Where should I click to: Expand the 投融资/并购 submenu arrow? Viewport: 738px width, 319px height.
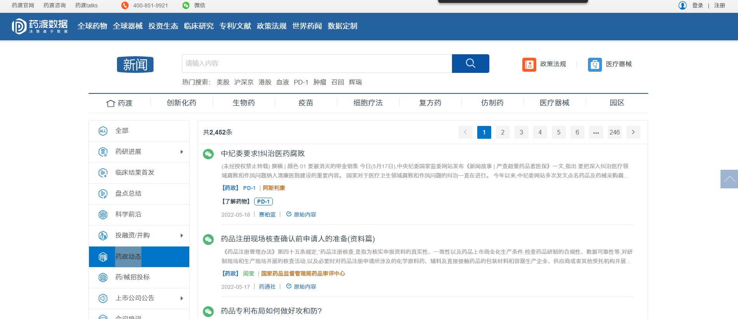[181, 236]
